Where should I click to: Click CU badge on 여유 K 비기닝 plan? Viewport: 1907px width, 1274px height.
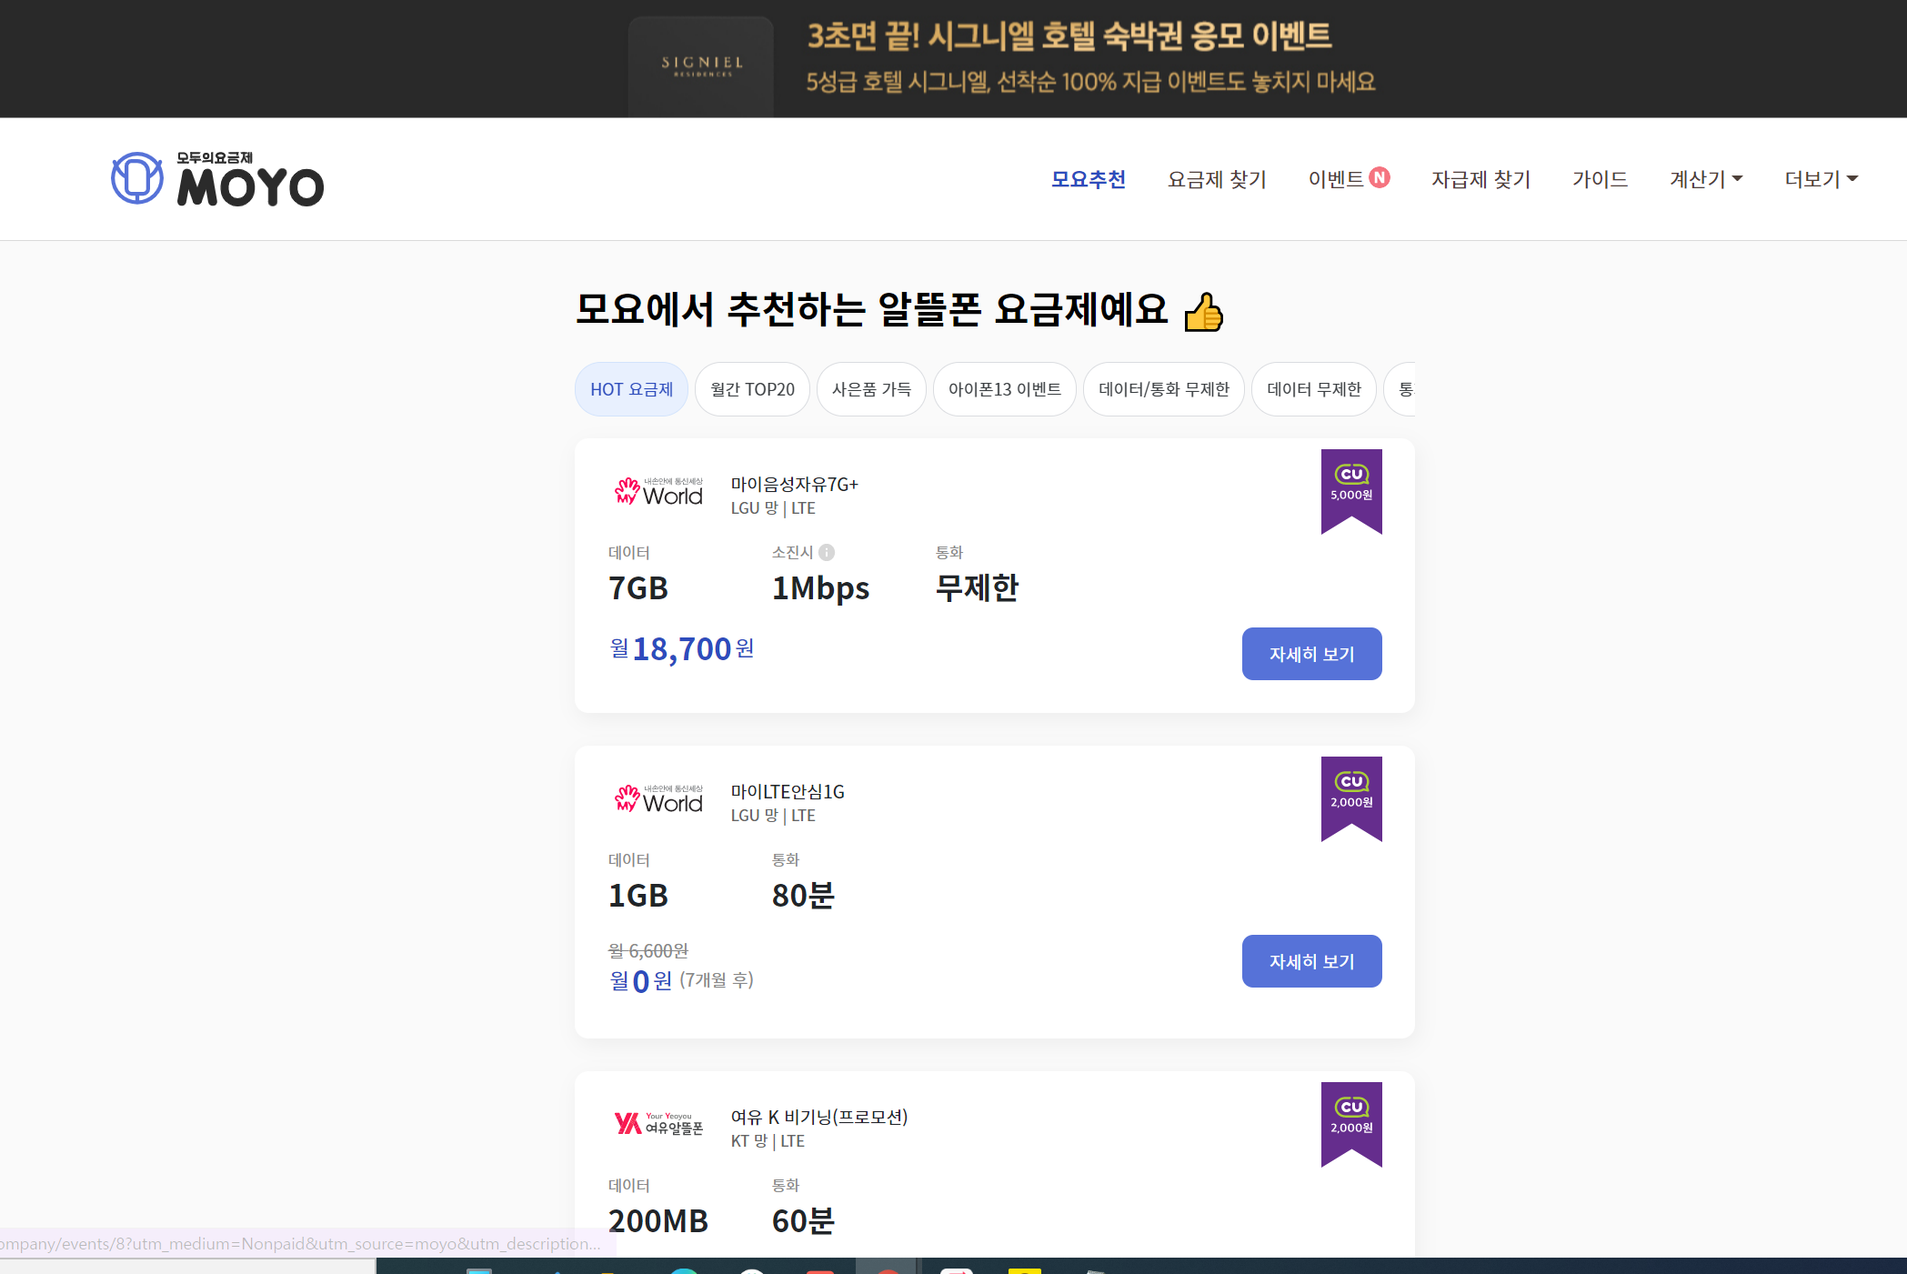pos(1351,1124)
